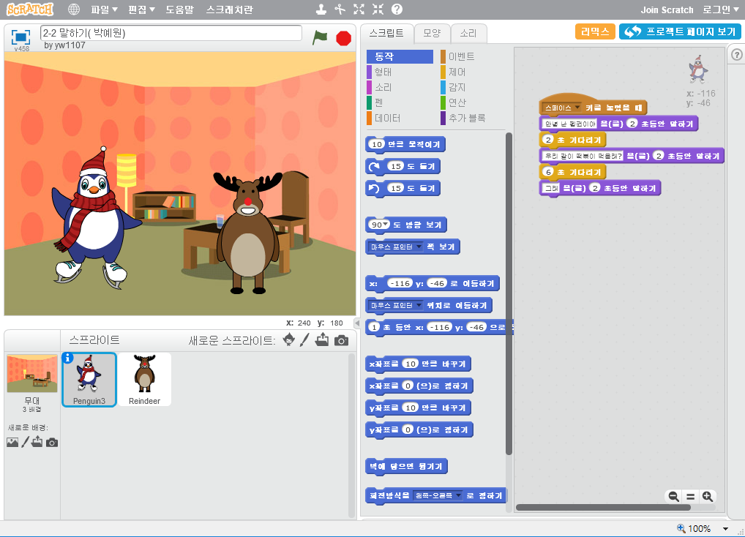
Task: Open the 파일 menu
Action: tap(104, 10)
